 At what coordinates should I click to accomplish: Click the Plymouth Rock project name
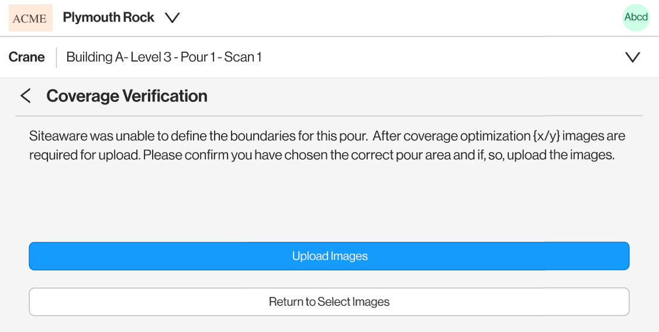click(x=108, y=18)
